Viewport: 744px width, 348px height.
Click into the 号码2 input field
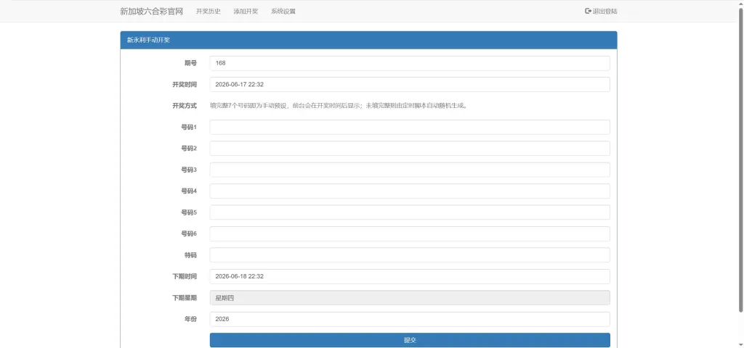pyautogui.click(x=410, y=149)
